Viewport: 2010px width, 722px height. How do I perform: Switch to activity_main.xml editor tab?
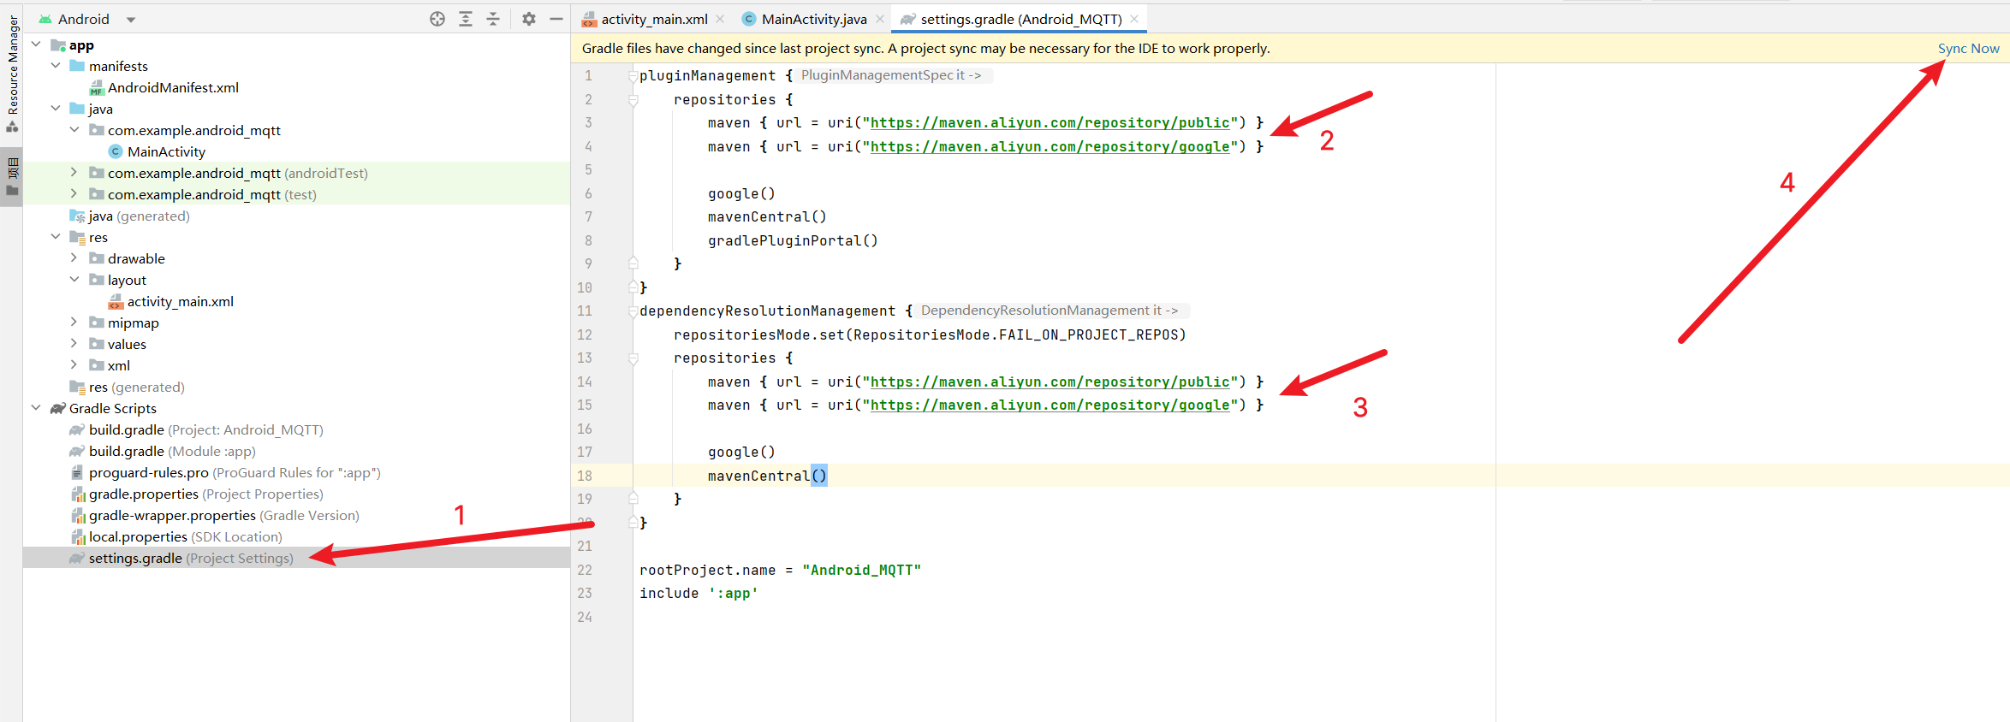pos(654,19)
